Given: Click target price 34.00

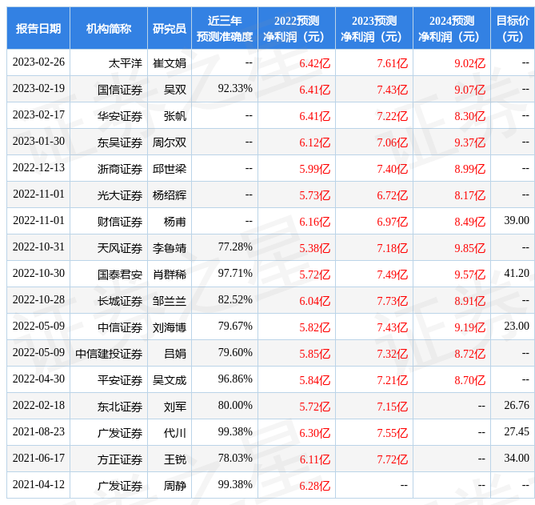Looking at the screenshot, I should [x=517, y=458].
